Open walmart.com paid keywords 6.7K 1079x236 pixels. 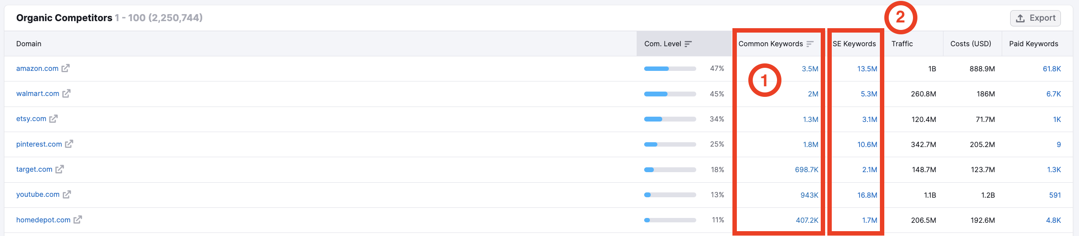tap(1053, 94)
